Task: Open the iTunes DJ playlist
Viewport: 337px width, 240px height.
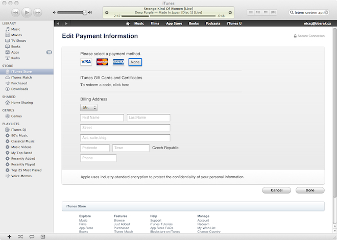Action: pyautogui.click(x=27, y=130)
